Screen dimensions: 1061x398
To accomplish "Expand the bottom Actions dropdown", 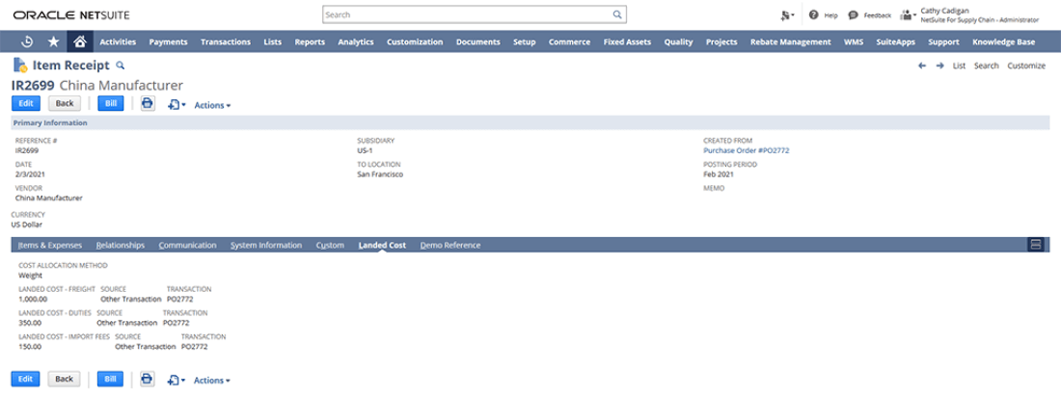I will pos(212,381).
